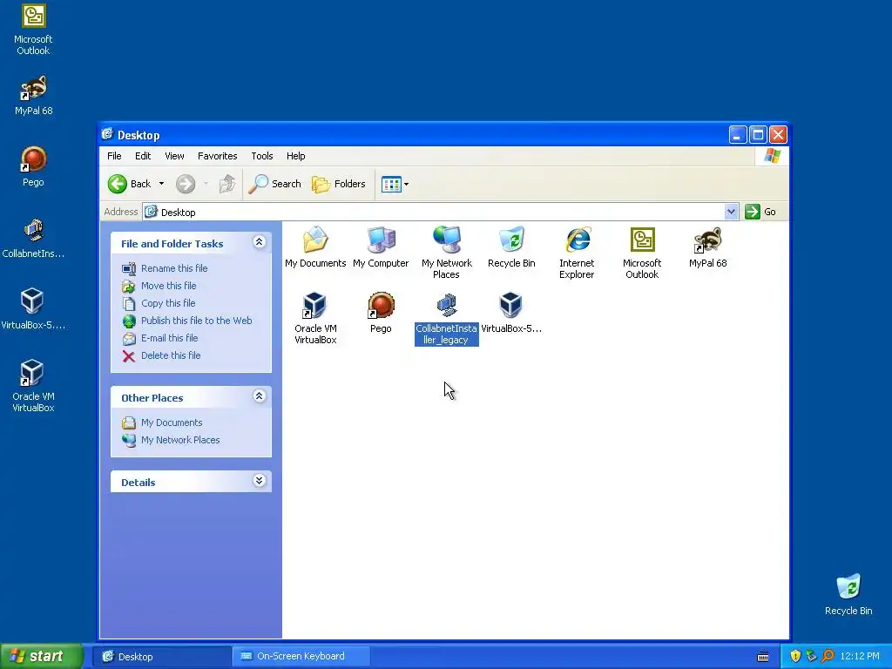The width and height of the screenshot is (892, 669).
Task: Select Microsoft Outlook icon in Desktop window
Action: pos(642,253)
